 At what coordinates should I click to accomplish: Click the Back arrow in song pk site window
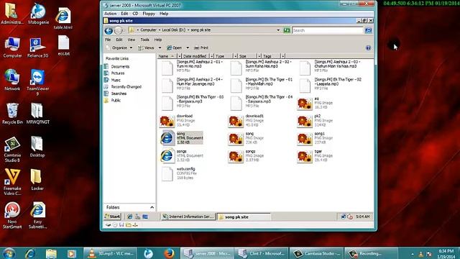pyautogui.click(x=109, y=30)
